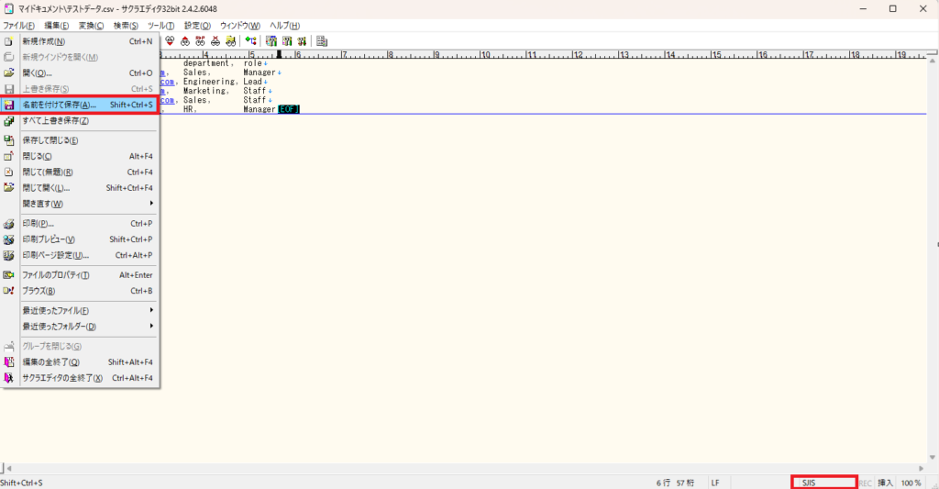Expand the 最近使ったファイル submenu
The height and width of the screenshot is (489, 939).
point(151,310)
